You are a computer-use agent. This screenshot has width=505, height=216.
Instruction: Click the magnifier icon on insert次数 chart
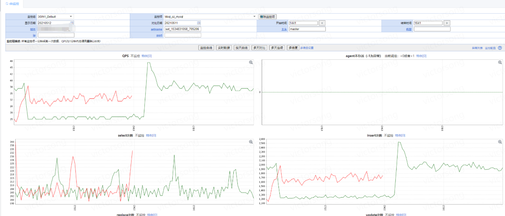pos(500,142)
